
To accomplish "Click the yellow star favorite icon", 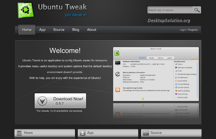I will [196, 58].
